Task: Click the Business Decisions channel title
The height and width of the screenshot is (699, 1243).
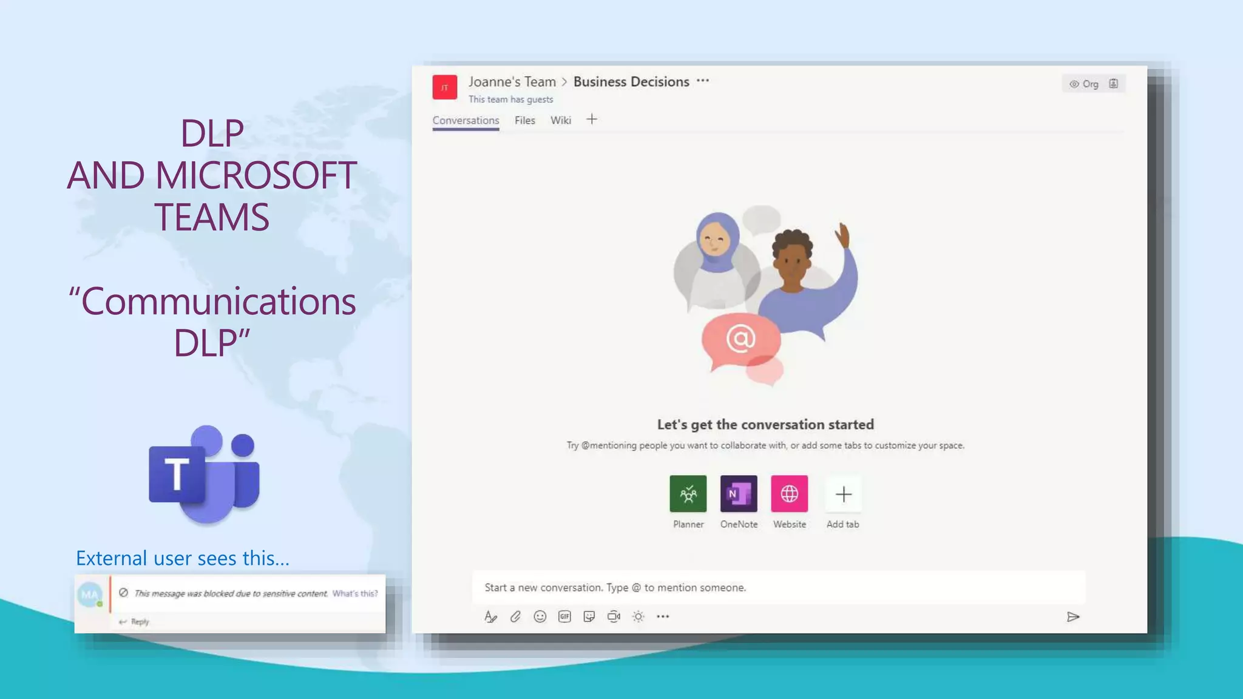Action: (631, 81)
